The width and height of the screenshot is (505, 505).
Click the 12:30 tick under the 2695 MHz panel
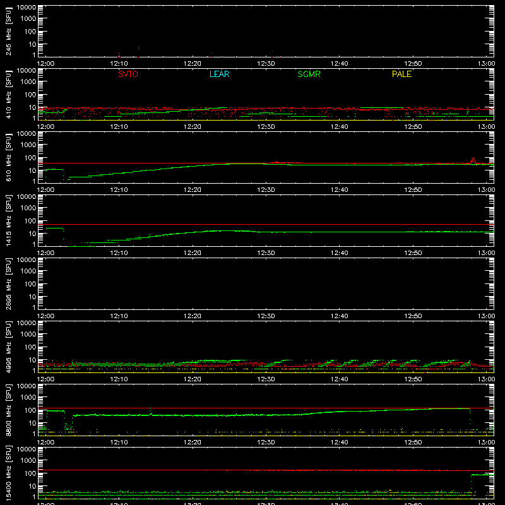pyautogui.click(x=266, y=316)
